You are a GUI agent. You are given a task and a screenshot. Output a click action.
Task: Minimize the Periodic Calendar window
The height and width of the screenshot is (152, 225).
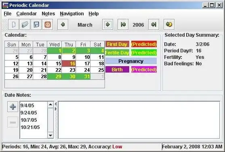pos(206,5)
